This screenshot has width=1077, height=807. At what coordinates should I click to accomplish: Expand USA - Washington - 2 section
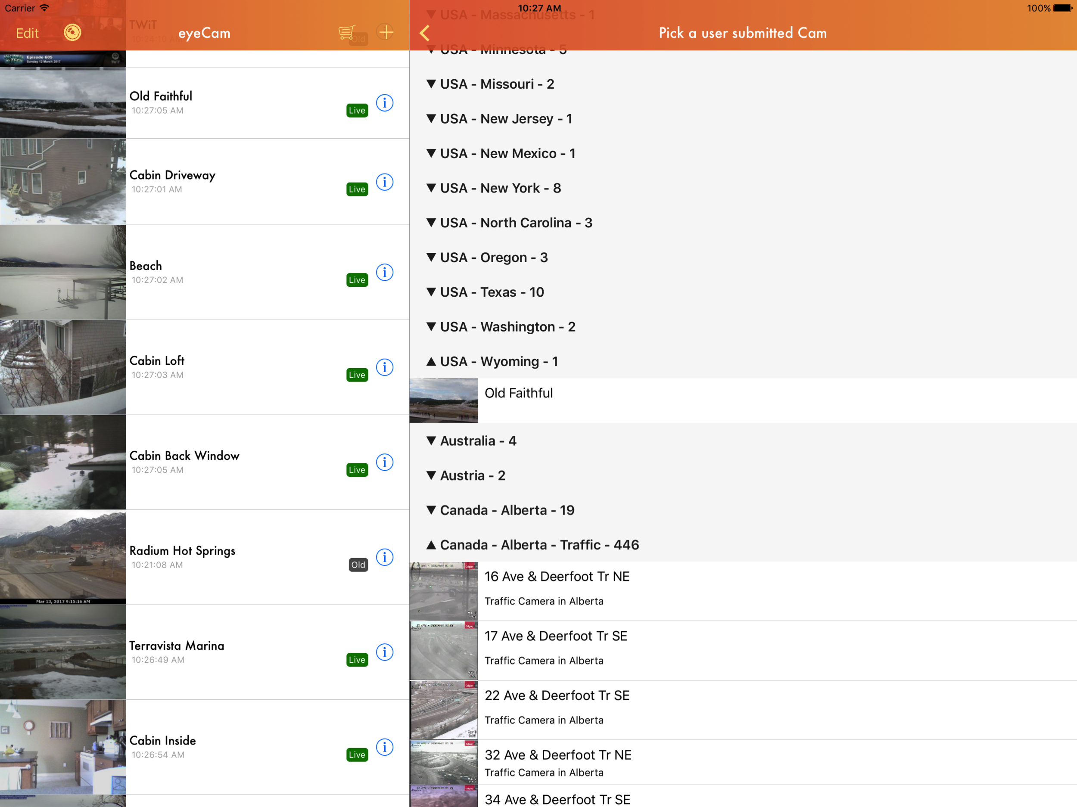tap(743, 326)
